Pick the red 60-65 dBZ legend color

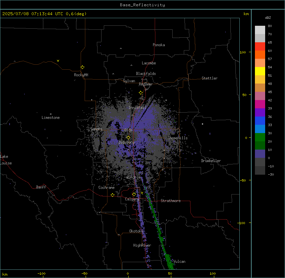pos(260,47)
